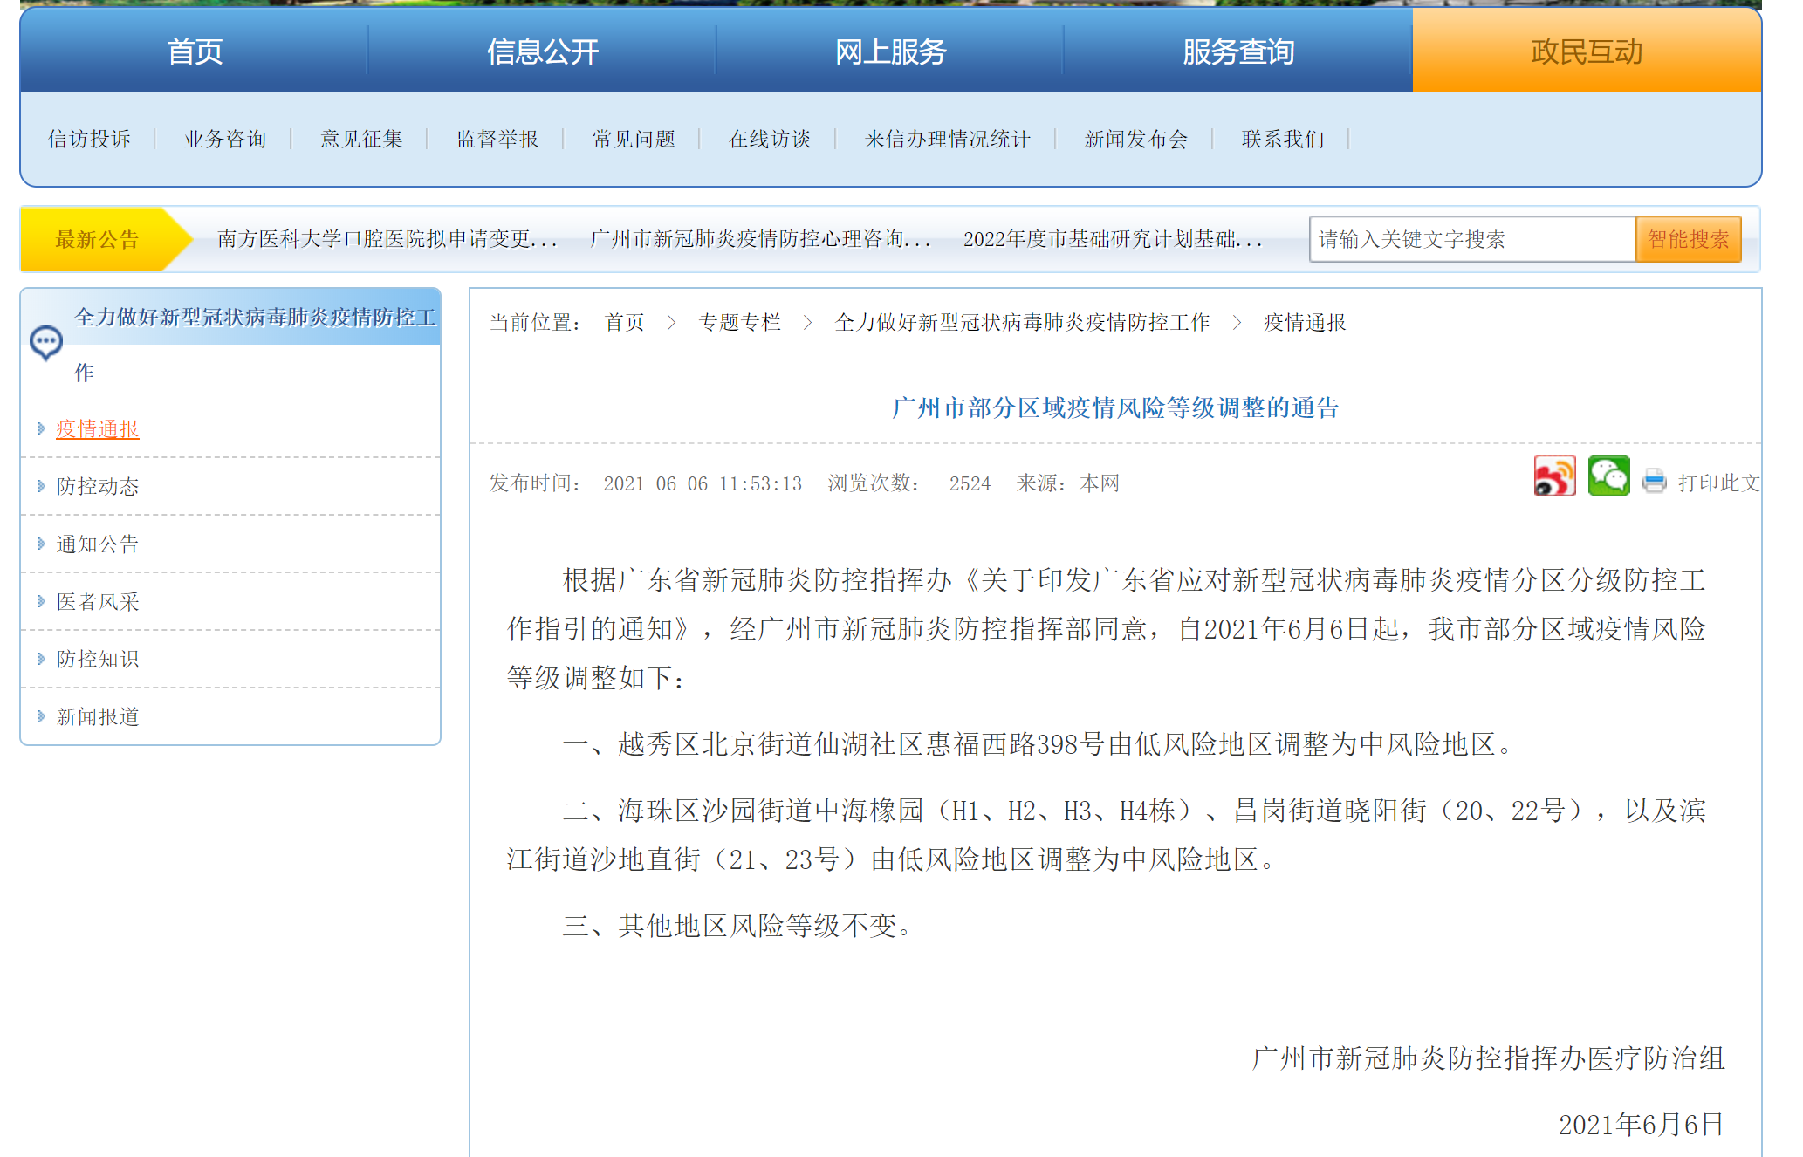Click the chat bubble icon in sidebar

[x=45, y=342]
